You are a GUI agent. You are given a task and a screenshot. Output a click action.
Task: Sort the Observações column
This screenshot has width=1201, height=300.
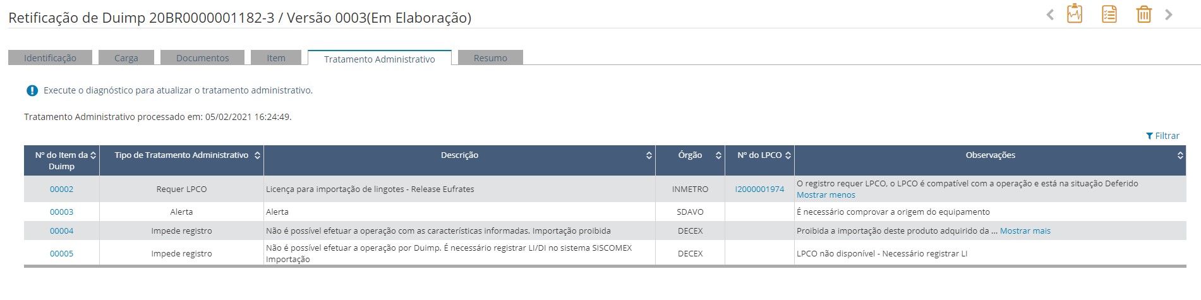(x=1180, y=155)
